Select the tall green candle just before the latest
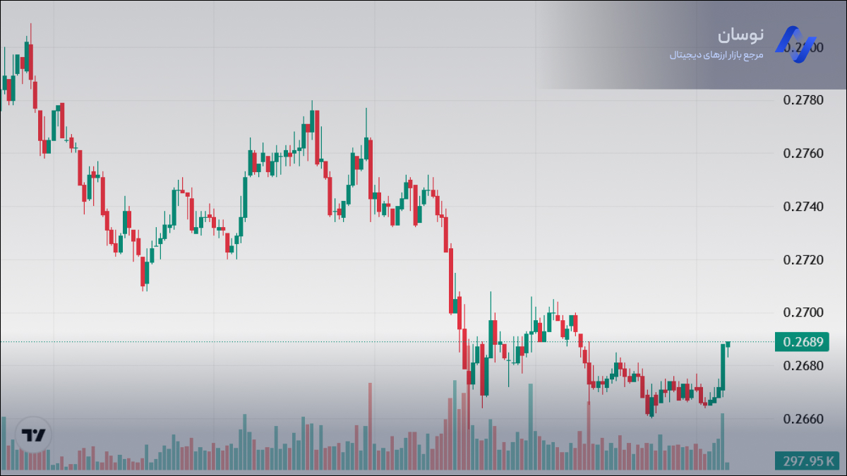 coord(722,367)
